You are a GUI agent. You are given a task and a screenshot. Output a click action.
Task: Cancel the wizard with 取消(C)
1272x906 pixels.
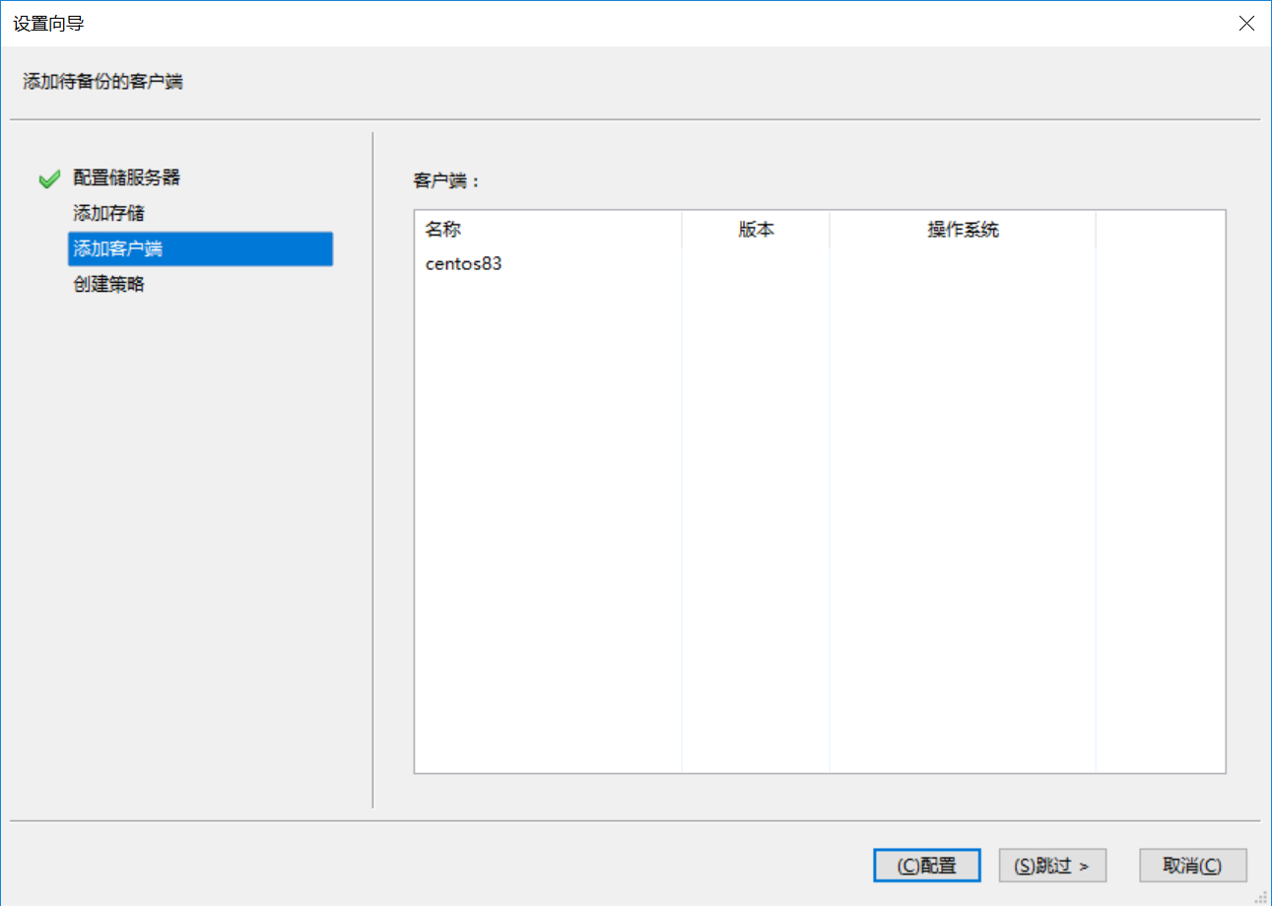click(1192, 866)
